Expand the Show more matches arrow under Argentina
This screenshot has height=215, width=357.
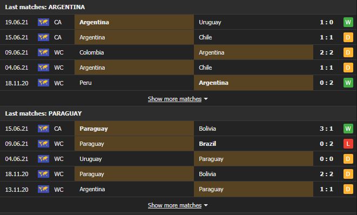click(x=206, y=99)
